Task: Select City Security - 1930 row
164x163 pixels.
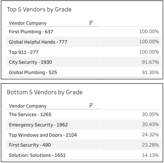Action: (84, 62)
